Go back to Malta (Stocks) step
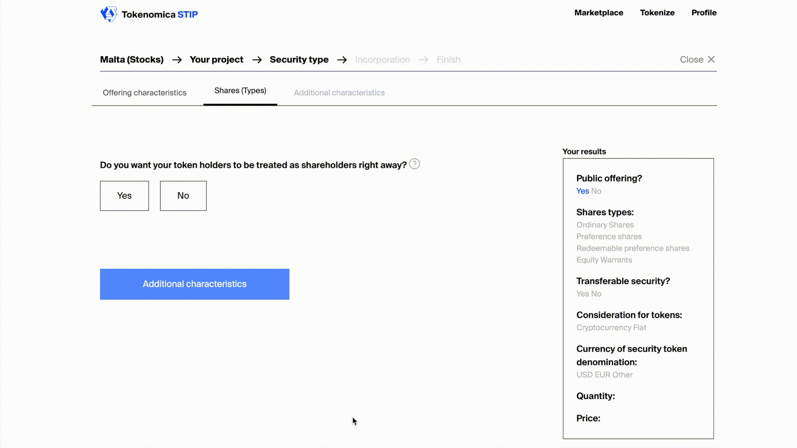This screenshot has height=448, width=797. (x=132, y=59)
